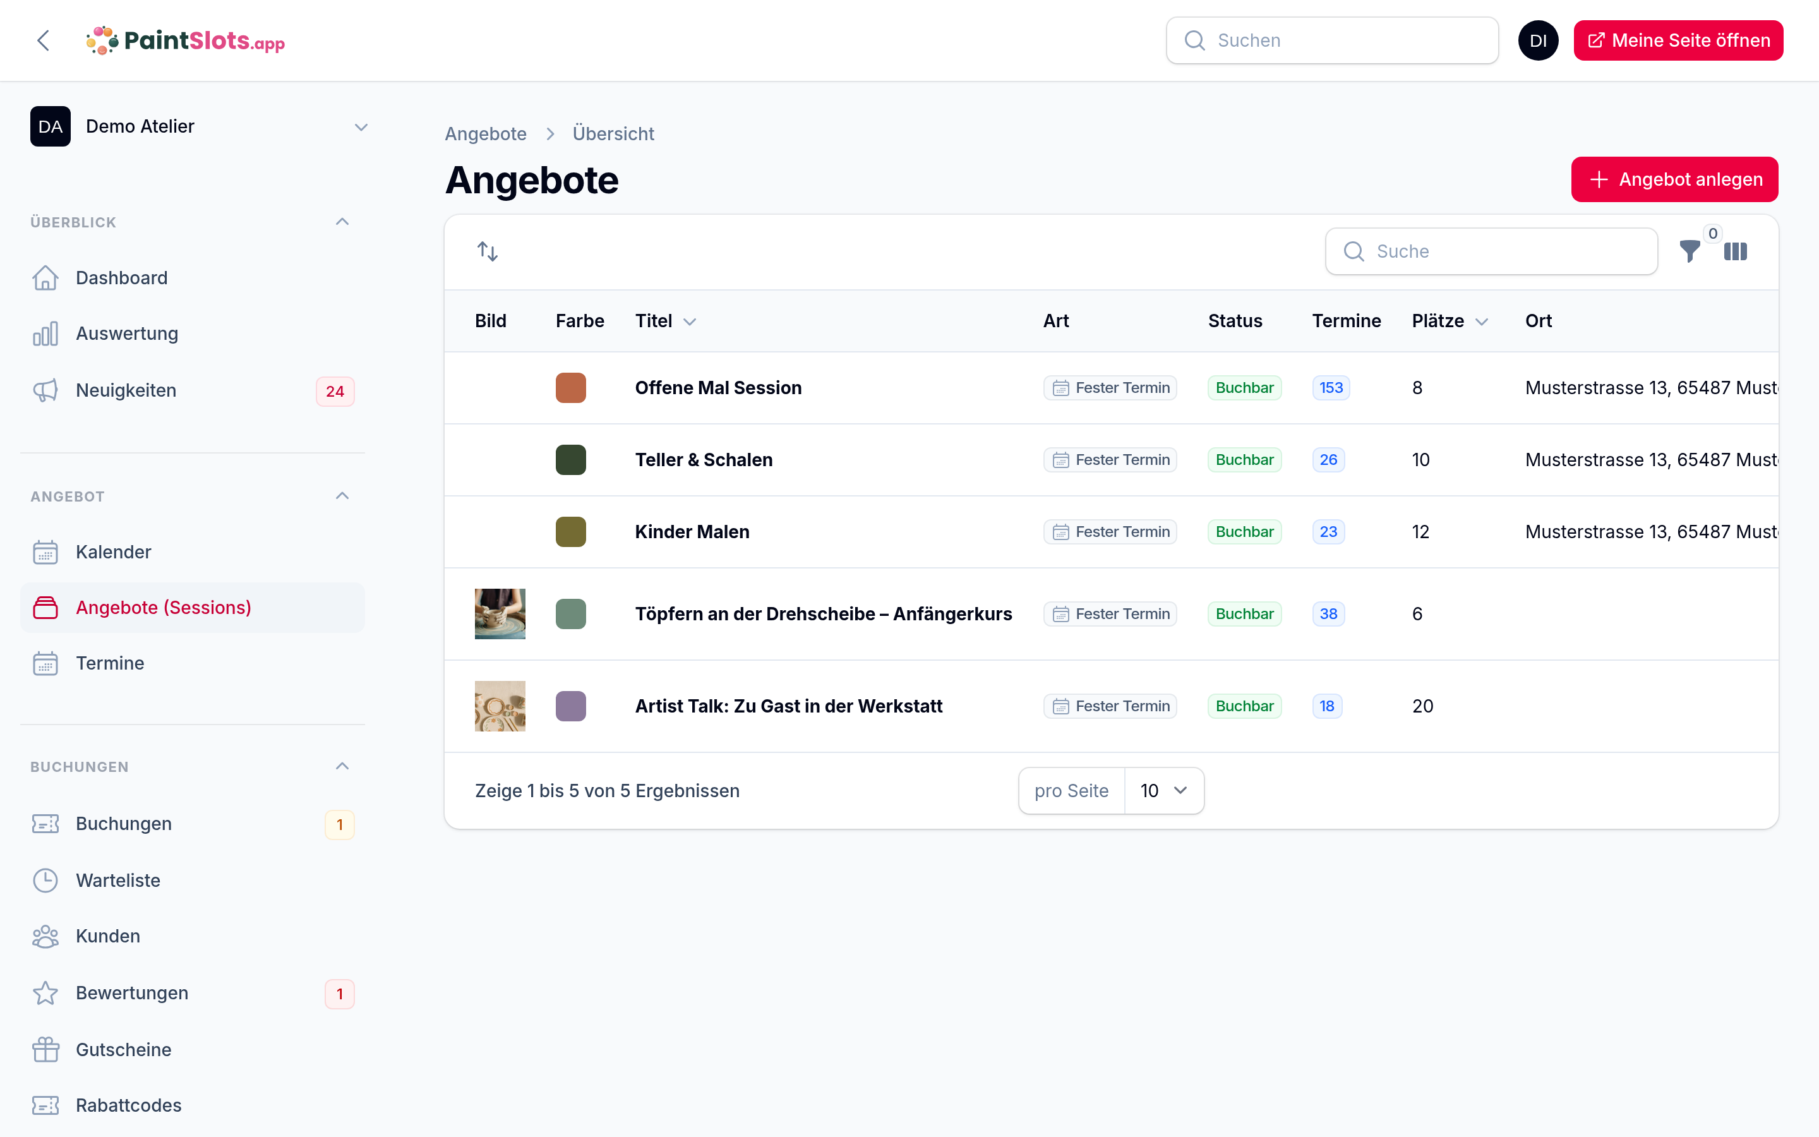Click the Buchungen ticket icon
The height and width of the screenshot is (1137, 1819).
45,824
